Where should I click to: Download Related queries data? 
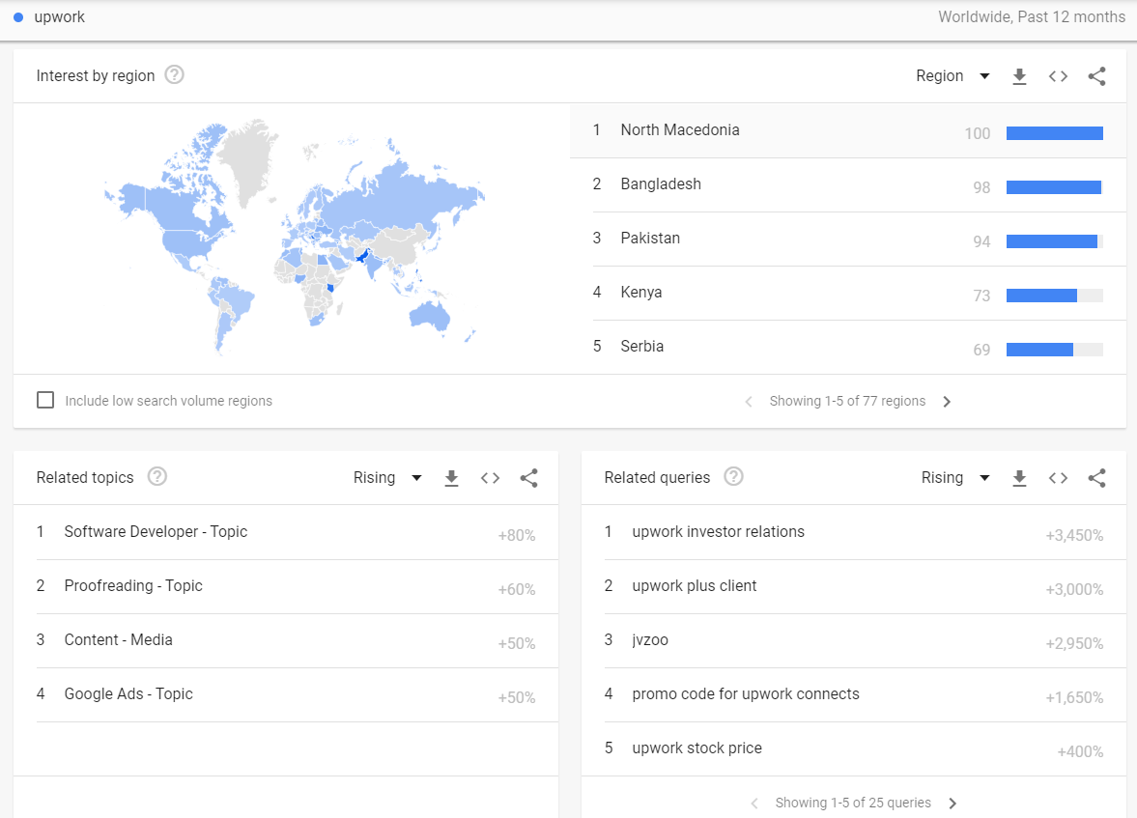tap(1019, 478)
